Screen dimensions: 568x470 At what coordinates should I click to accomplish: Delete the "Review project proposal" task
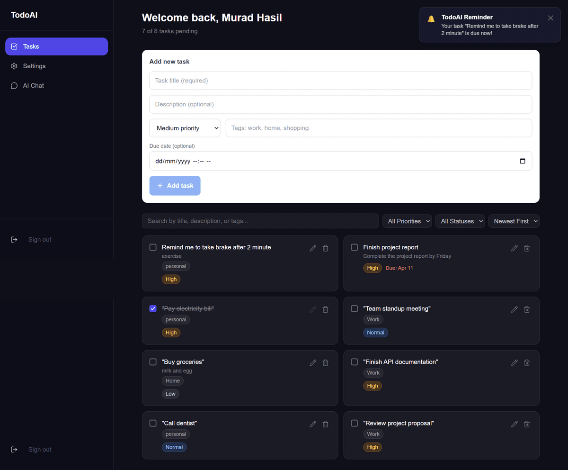527,424
